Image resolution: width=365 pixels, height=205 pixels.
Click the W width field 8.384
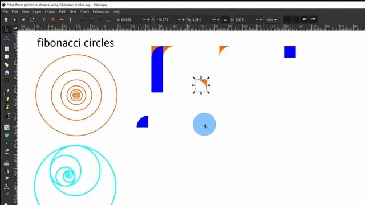click(202, 20)
